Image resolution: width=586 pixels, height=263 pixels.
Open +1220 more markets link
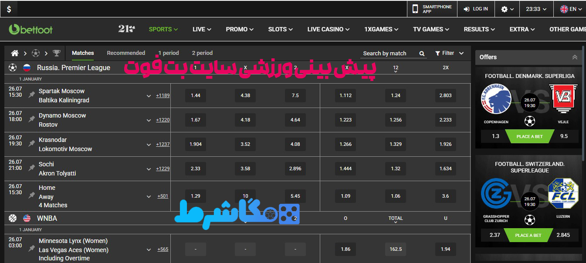click(x=163, y=120)
